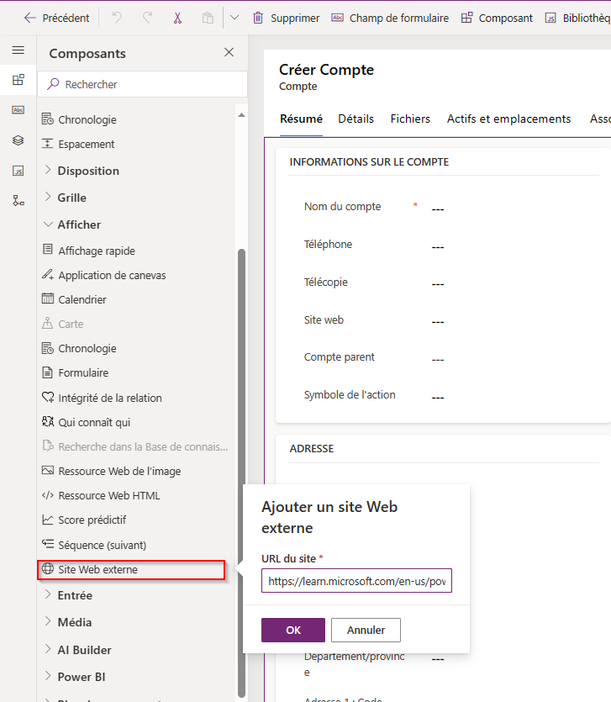Open the table columns (Abc) sidebar icon
Viewport: 611px width, 702px height.
click(x=18, y=110)
